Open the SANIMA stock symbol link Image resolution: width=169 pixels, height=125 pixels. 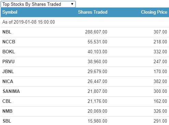(x=11, y=91)
